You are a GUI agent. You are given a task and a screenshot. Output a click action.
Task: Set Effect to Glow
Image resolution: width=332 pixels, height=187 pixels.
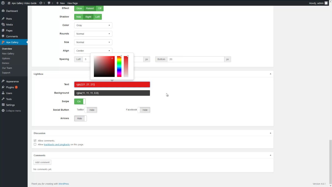[x=79, y=8]
